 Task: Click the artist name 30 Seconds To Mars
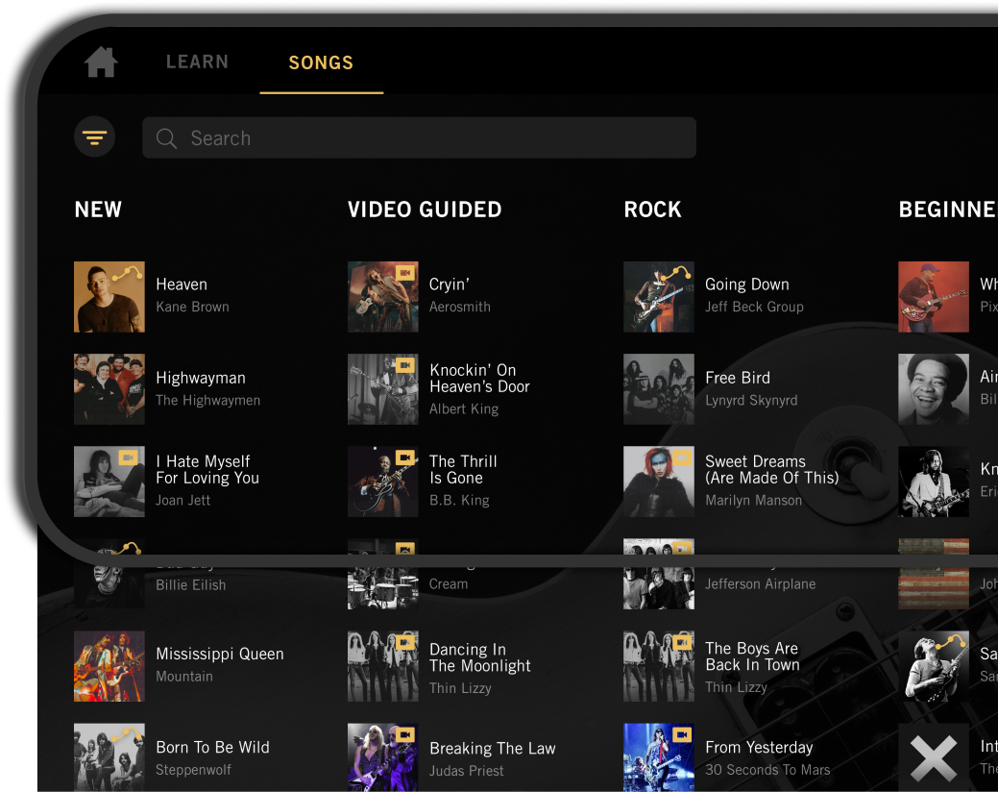click(x=767, y=770)
